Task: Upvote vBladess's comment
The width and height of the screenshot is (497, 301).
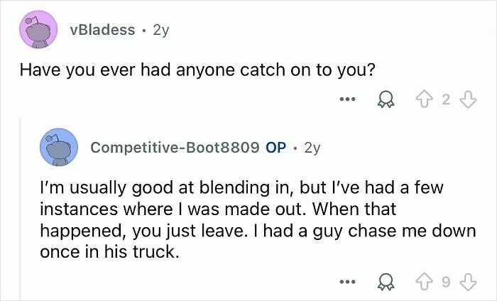Action: click(425, 99)
